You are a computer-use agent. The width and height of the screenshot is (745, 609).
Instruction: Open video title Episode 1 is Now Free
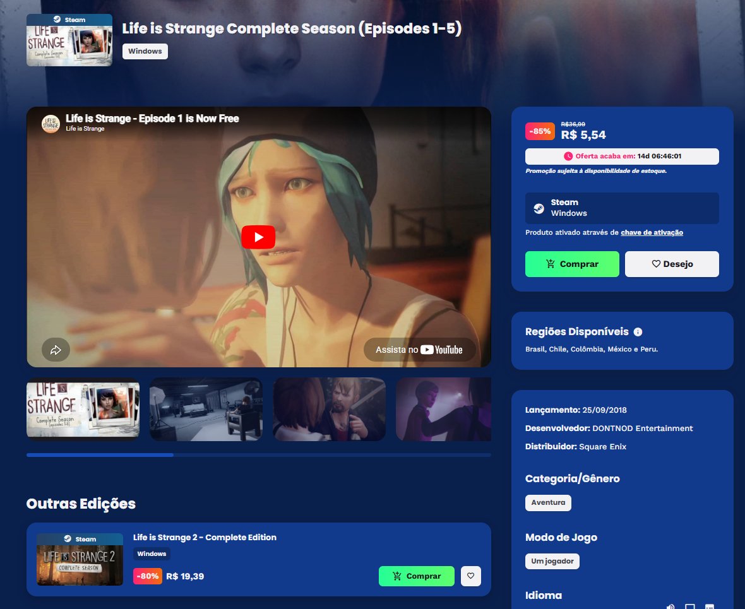tap(152, 118)
